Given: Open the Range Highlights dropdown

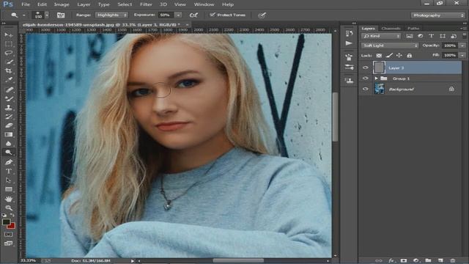Looking at the screenshot, I should 111,15.
